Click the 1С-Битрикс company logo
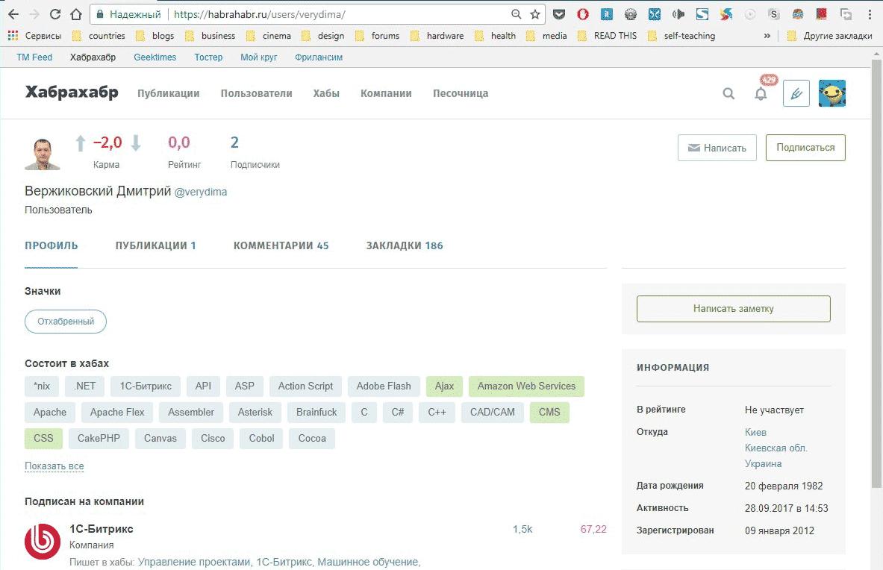The width and height of the screenshot is (883, 570). click(x=43, y=542)
